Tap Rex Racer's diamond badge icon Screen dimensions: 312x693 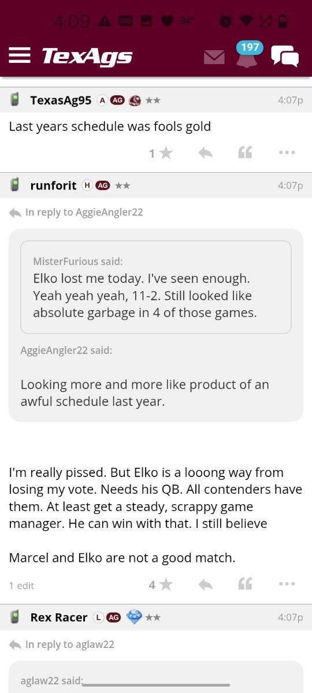tap(133, 617)
